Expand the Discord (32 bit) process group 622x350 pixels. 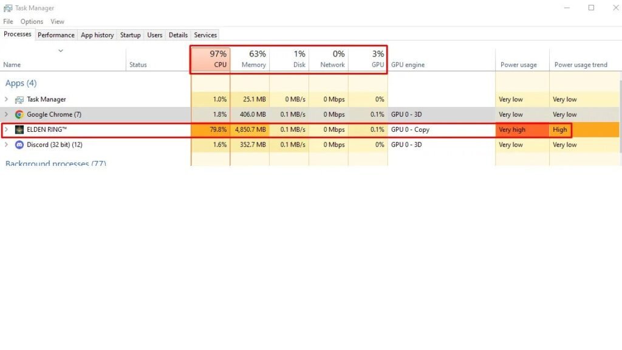tap(6, 145)
